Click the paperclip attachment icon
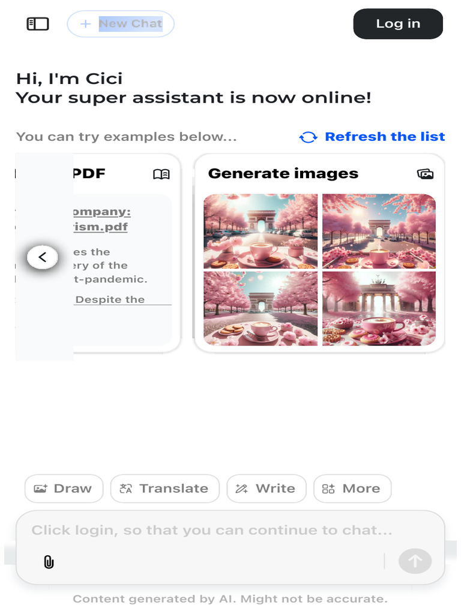The height and width of the screenshot is (614, 461). [49, 562]
